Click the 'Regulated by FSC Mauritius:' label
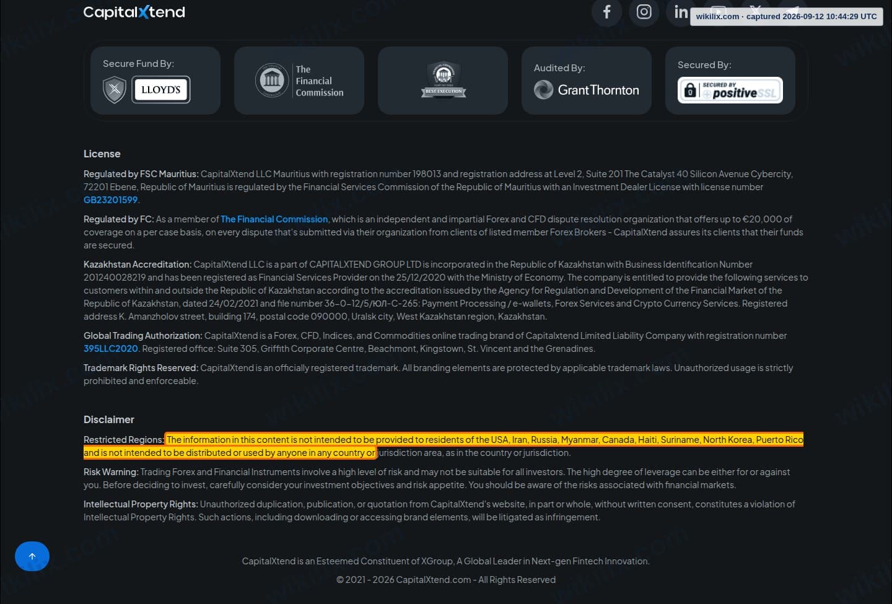Image resolution: width=892 pixels, height=604 pixels. click(141, 173)
